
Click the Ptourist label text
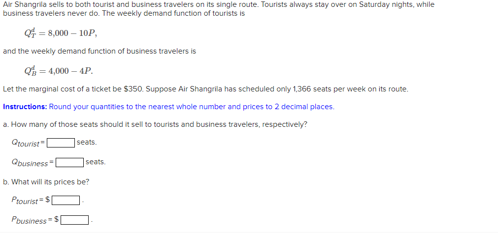coord(25,201)
